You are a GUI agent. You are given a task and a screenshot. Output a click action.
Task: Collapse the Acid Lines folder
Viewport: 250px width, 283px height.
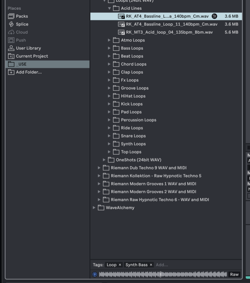click(x=109, y=8)
